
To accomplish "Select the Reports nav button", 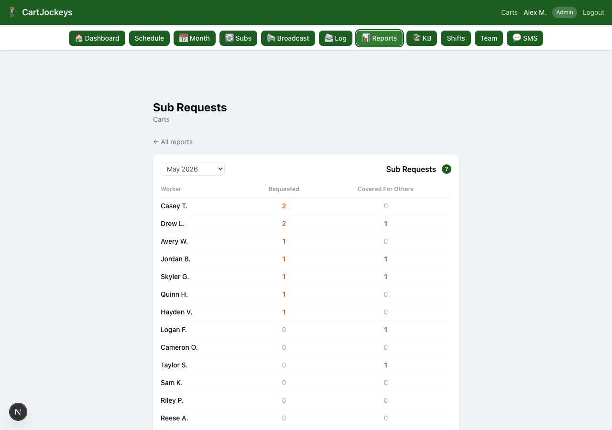I will (x=380, y=38).
